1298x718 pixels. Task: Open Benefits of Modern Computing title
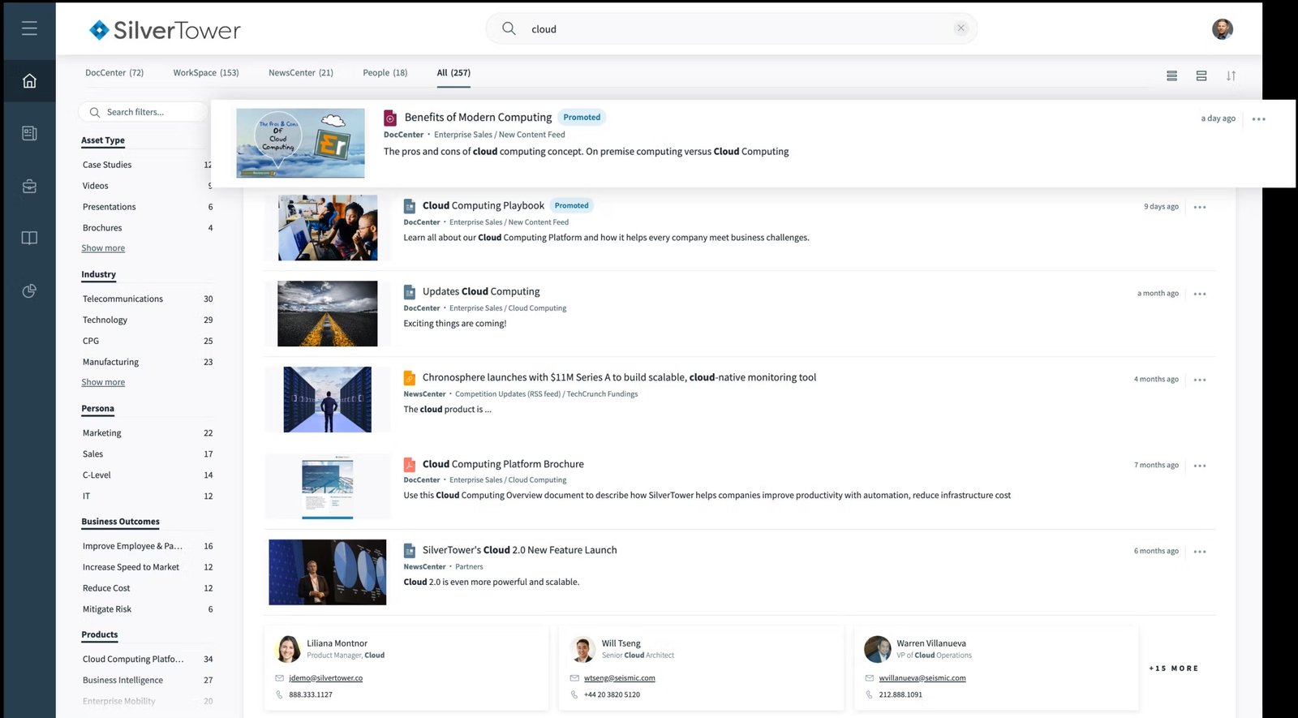(478, 118)
